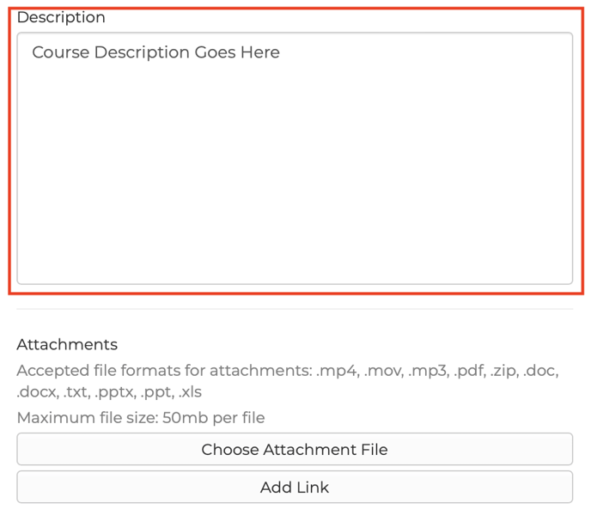Click the '.pdf' format text
This screenshot has width=591, height=527.
click(470, 372)
